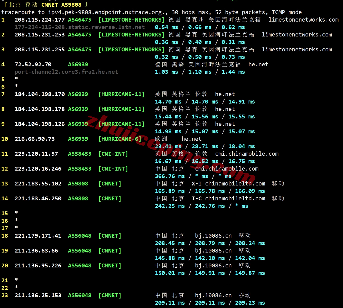This screenshot has width=343, height=308.
Task: Click the [CMNET] tag on hop 23
Action: [110, 295]
